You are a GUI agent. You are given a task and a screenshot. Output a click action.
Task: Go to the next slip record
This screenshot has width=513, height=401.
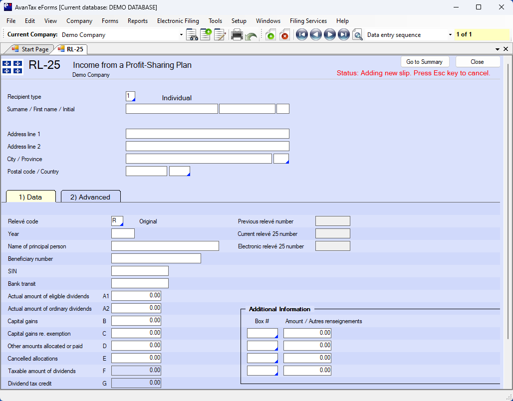pos(329,35)
